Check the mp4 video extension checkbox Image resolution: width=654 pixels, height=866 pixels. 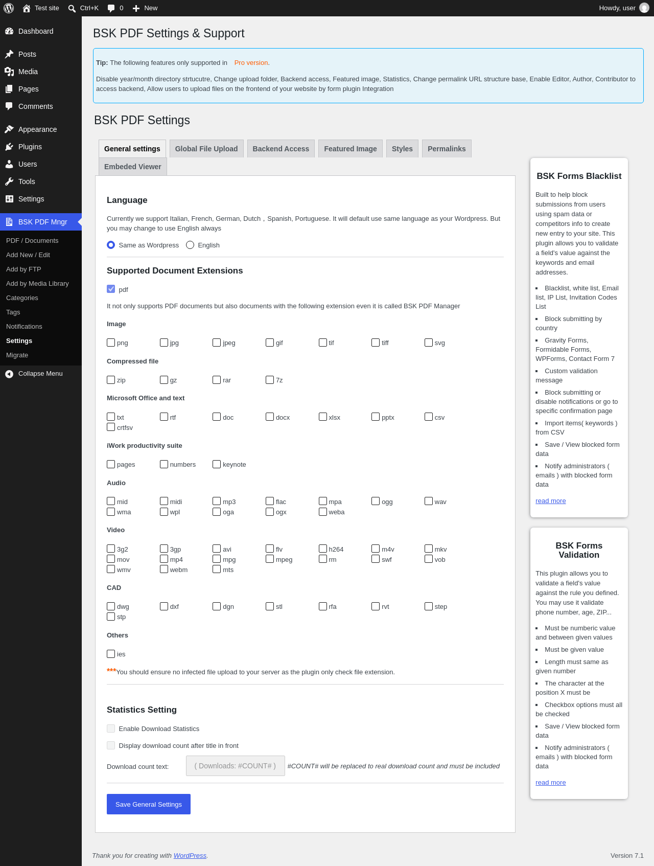click(164, 559)
